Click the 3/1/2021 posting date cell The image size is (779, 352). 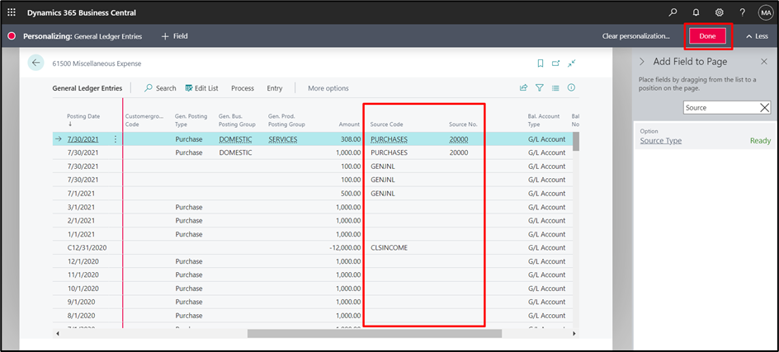pos(81,207)
